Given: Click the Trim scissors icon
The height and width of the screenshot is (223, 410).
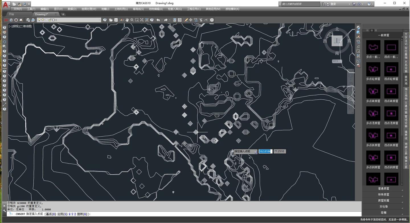Looking at the screenshot, I should [x=201, y=20].
